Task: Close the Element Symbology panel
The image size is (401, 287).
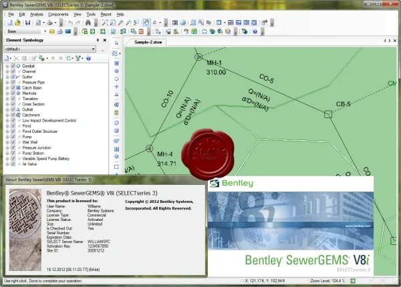Action: click(x=105, y=40)
